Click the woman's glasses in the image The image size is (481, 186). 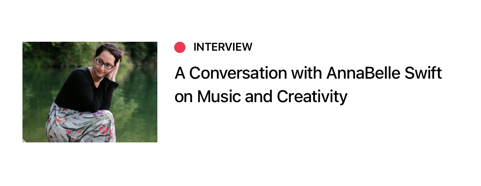104,63
